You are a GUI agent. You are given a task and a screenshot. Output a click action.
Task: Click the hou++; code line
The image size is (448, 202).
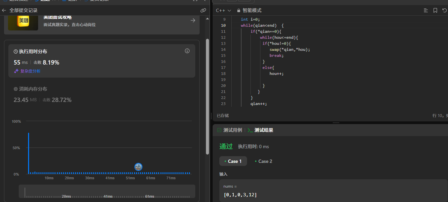point(276,74)
